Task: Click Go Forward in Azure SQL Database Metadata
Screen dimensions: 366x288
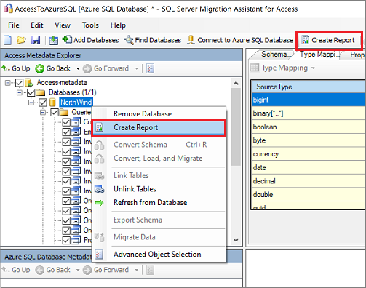Action: pyautogui.click(x=106, y=270)
